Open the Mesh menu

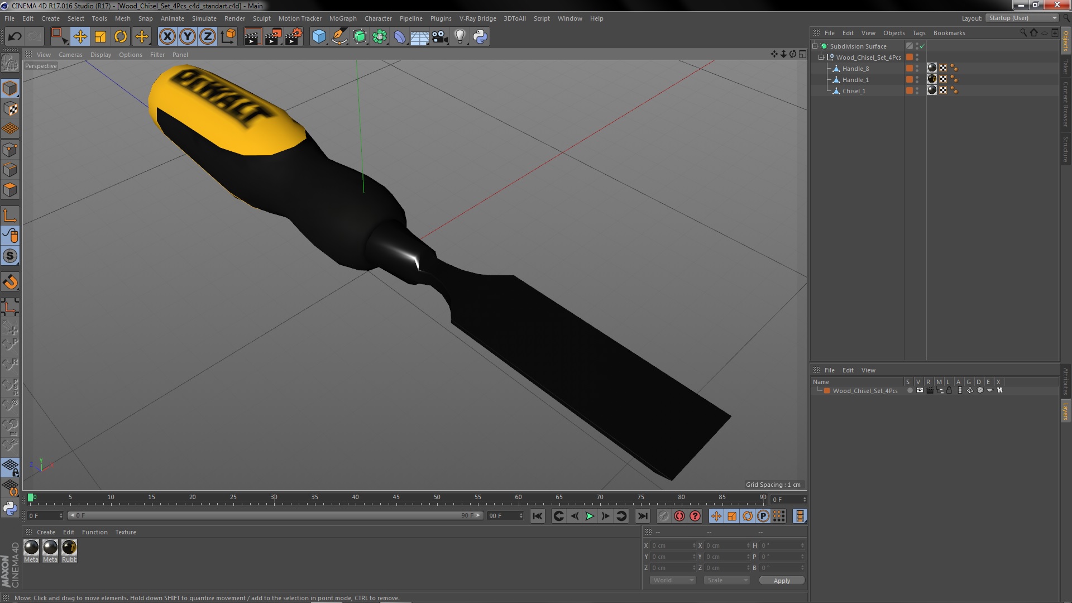click(122, 18)
